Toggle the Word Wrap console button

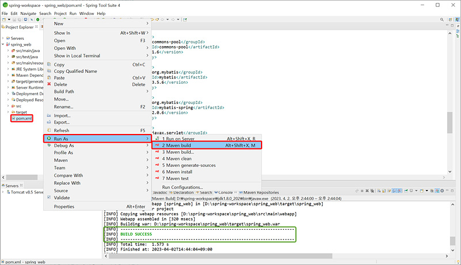(389, 191)
